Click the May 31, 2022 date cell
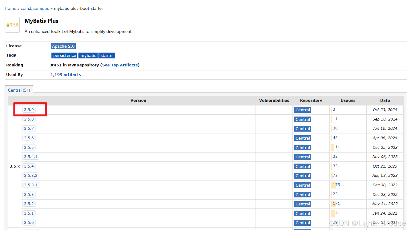 [385, 204]
